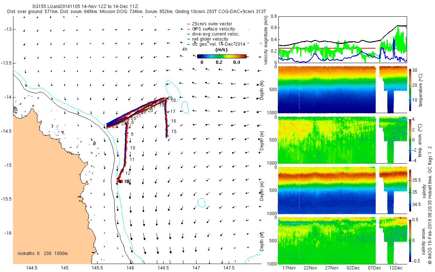Click latitude tick '-13' on map axis
The height and width of the screenshot is (272, 435).
8,29
